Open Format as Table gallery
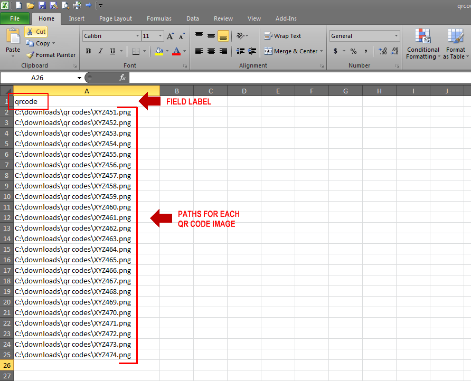The height and width of the screenshot is (381, 471). (x=455, y=44)
